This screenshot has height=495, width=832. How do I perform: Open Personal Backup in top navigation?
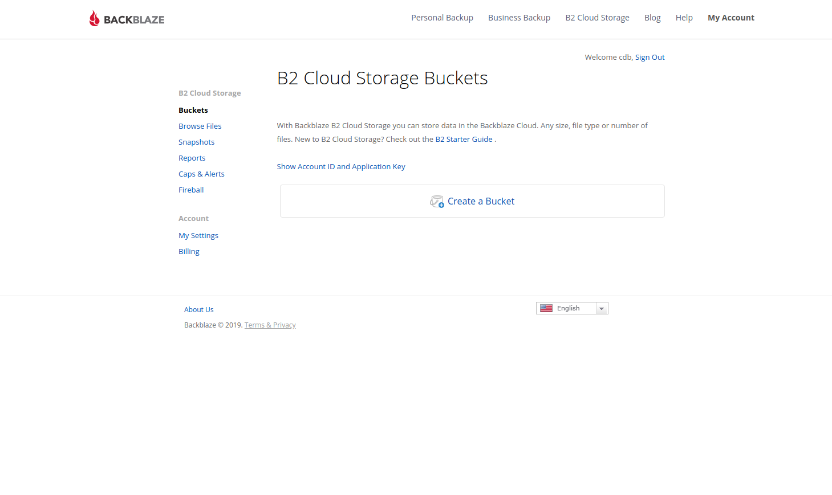tap(442, 18)
